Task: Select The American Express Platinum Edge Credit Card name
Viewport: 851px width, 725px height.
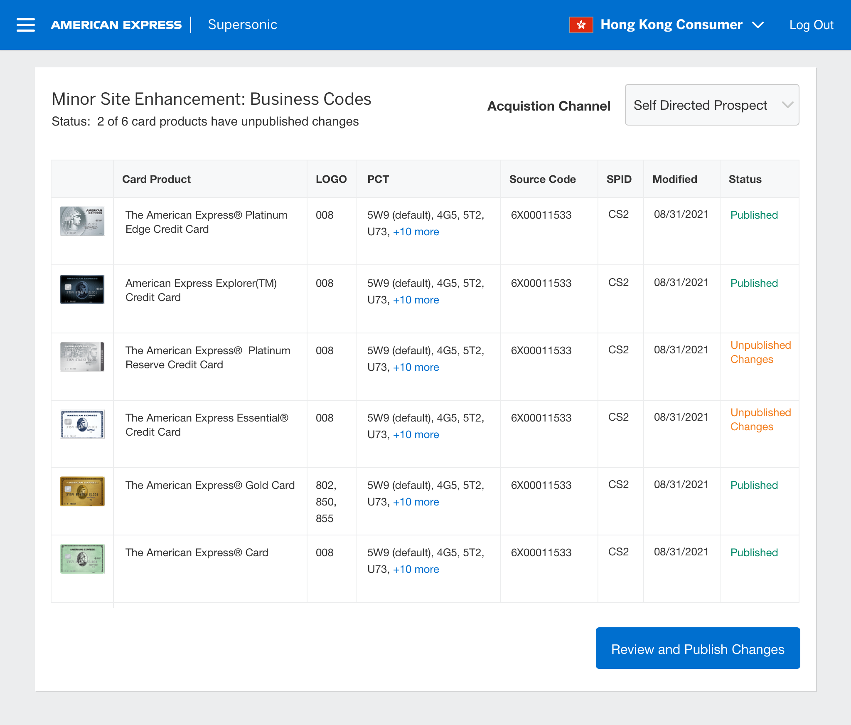Action: (207, 222)
